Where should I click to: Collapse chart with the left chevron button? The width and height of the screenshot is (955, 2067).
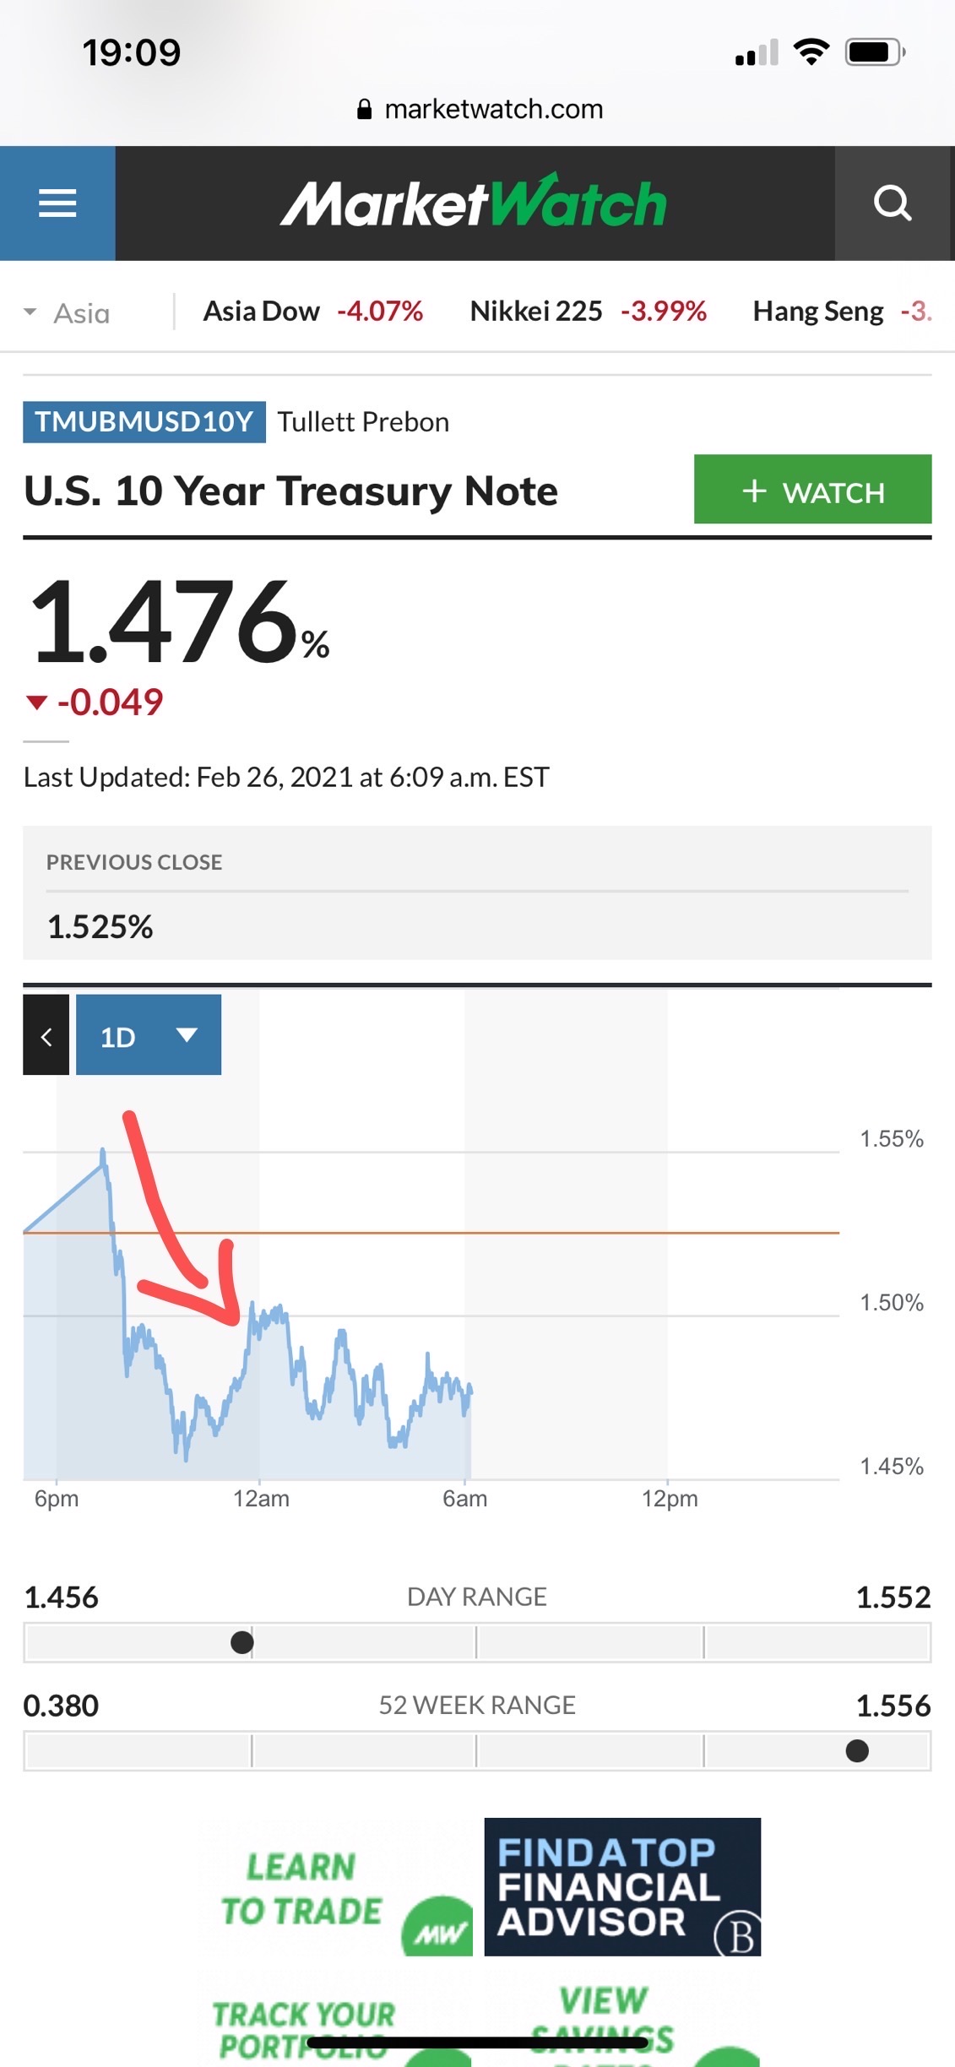46,1034
